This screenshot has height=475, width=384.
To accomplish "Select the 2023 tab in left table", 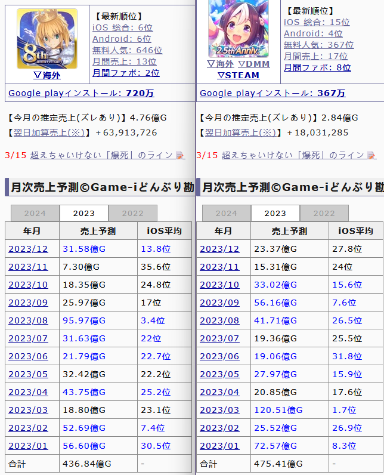I will point(84,213).
